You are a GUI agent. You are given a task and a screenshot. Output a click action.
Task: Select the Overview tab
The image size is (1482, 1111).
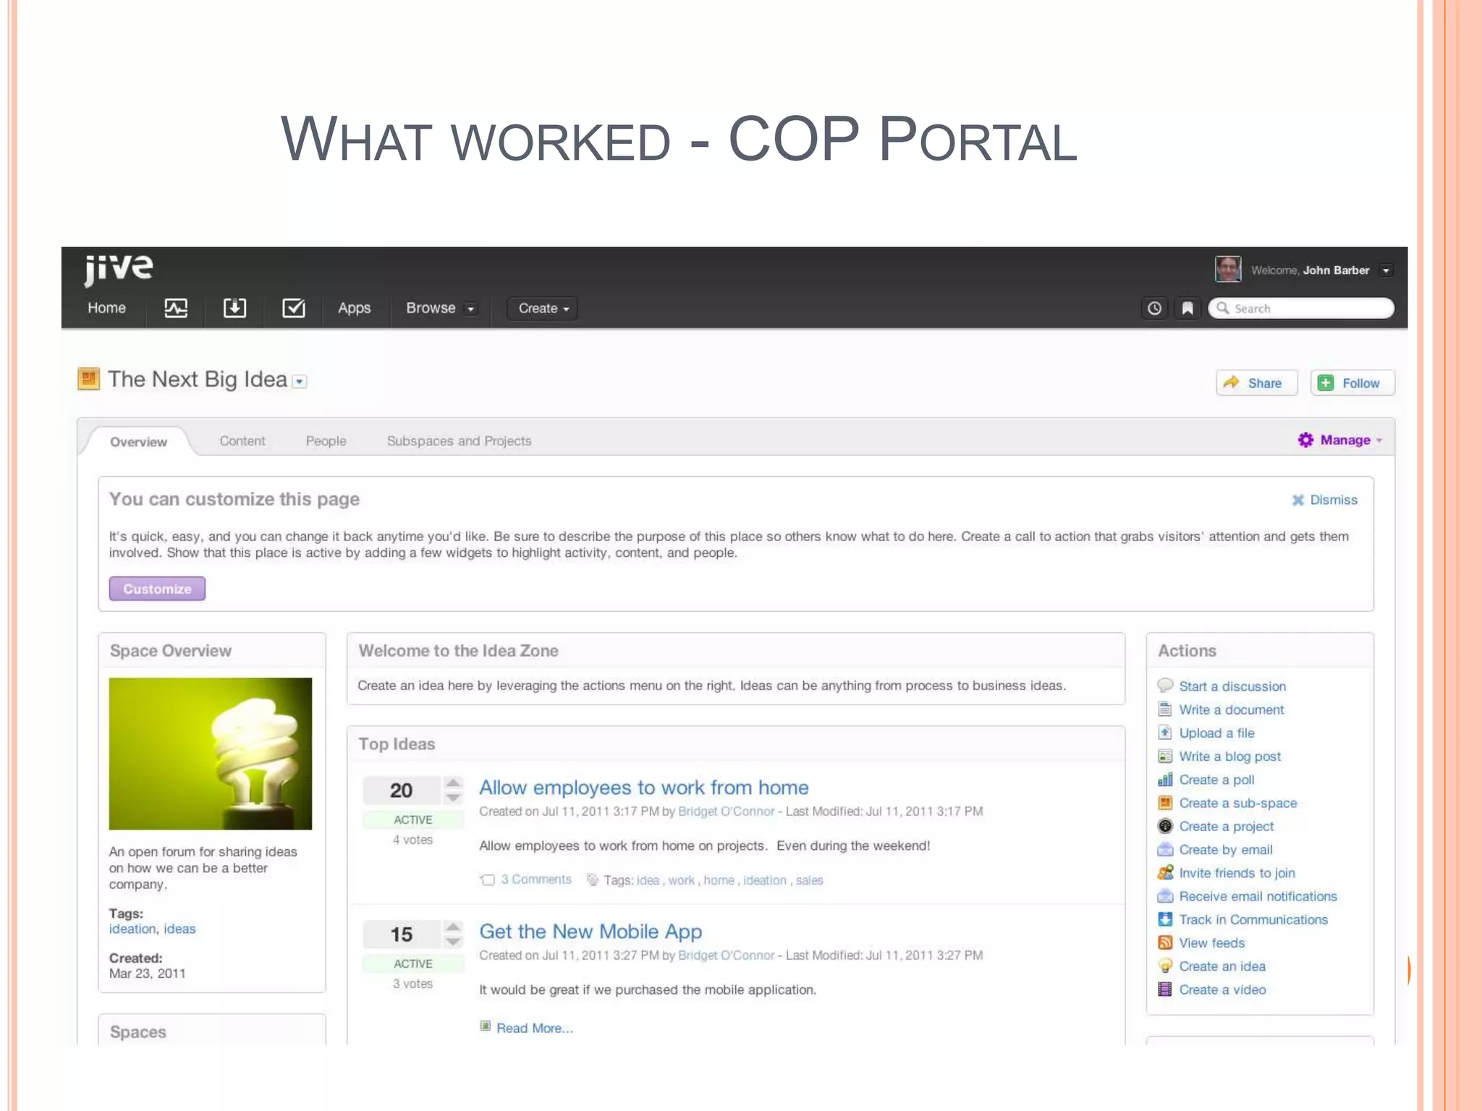coord(138,441)
